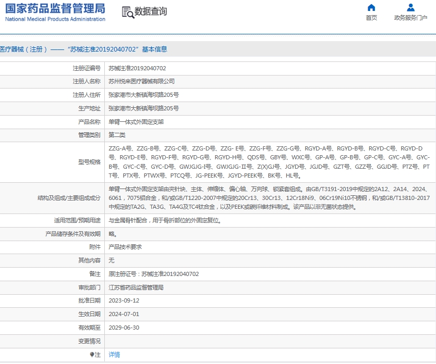436x364 pixels.
Task: Click the page heading with 基本信息
Action: click(x=83, y=49)
